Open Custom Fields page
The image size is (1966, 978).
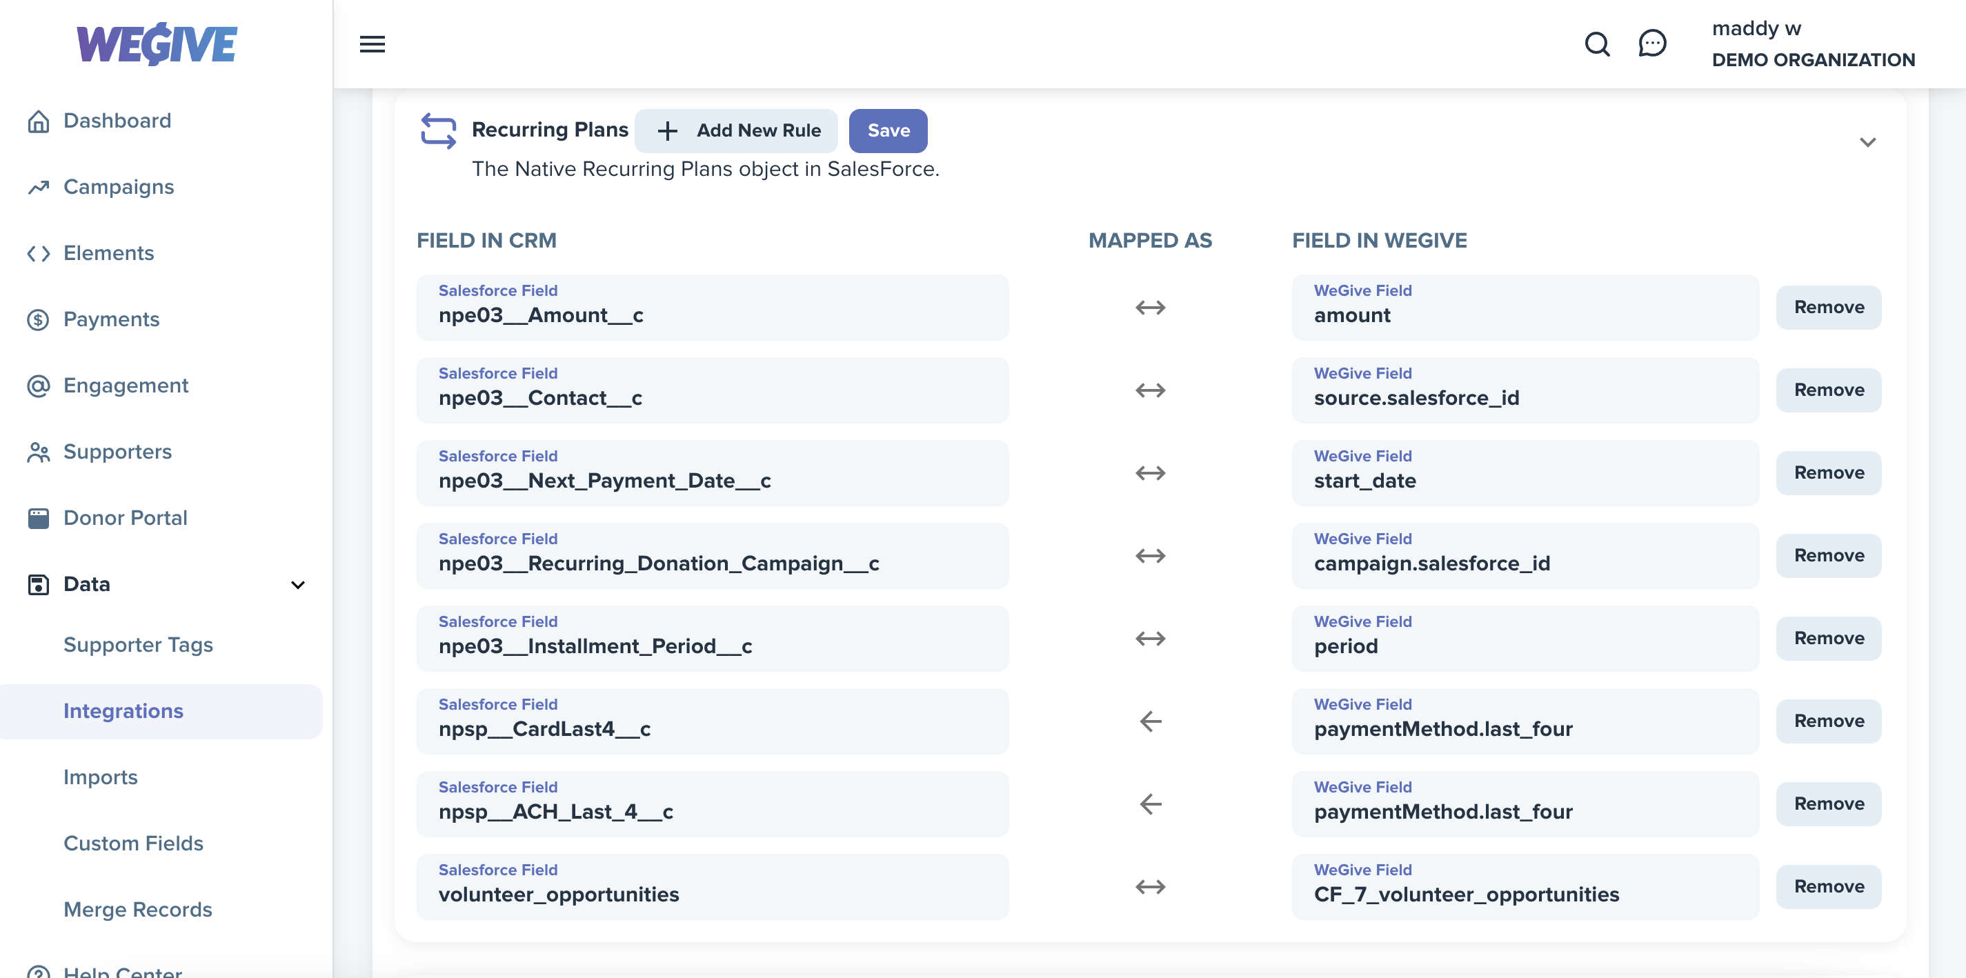click(x=134, y=844)
